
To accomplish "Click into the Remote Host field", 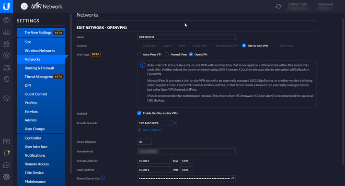I will point(186,151).
